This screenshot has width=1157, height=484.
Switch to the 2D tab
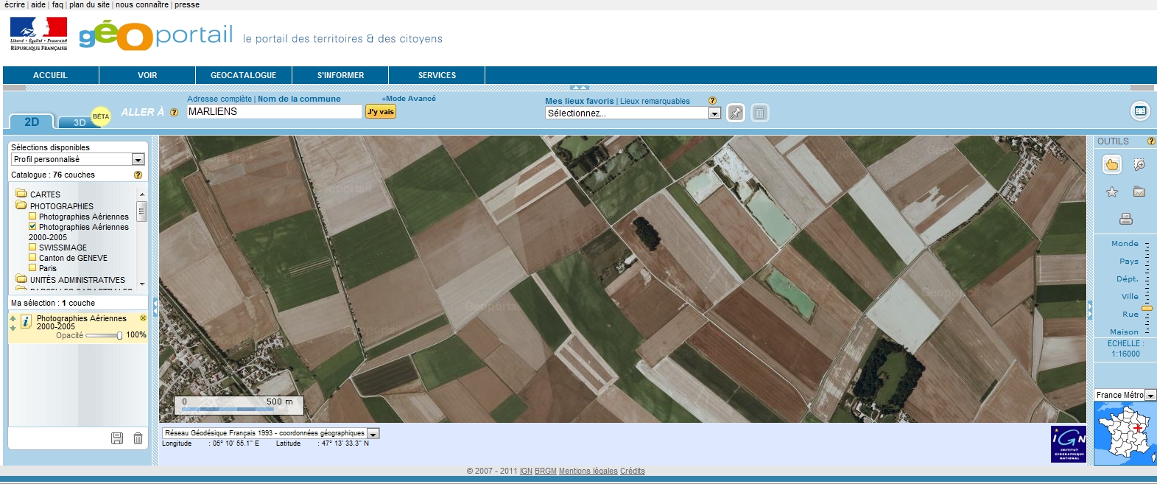(x=32, y=122)
